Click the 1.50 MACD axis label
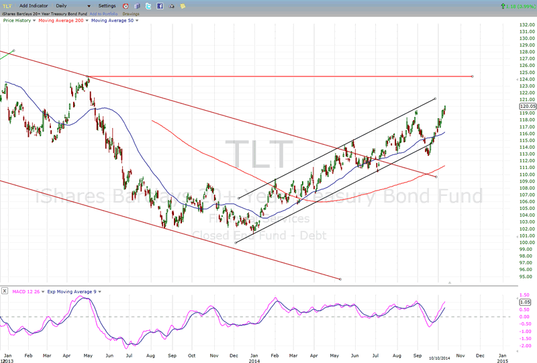The width and height of the screenshot is (537, 363). 524,295
